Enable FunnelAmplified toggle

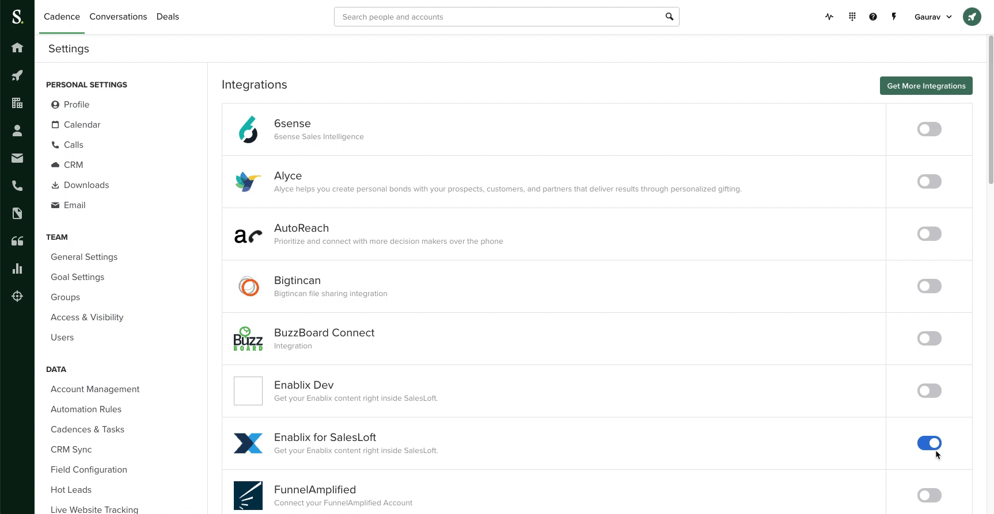tap(929, 496)
